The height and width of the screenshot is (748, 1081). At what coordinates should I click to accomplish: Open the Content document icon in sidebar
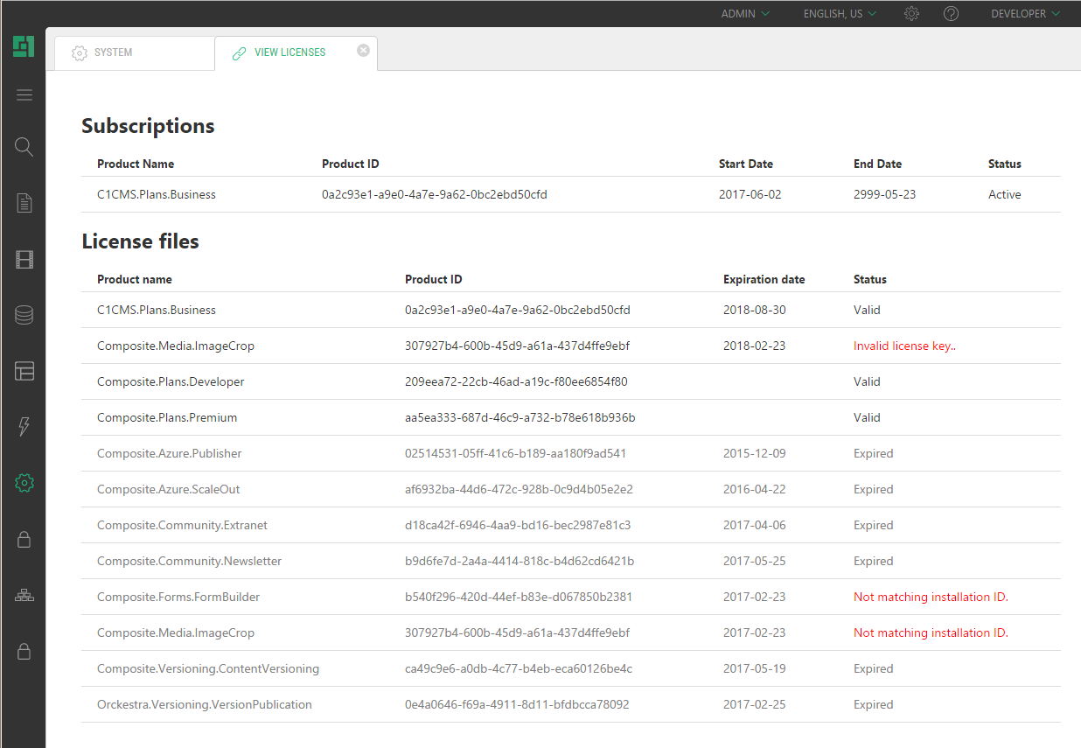click(24, 204)
